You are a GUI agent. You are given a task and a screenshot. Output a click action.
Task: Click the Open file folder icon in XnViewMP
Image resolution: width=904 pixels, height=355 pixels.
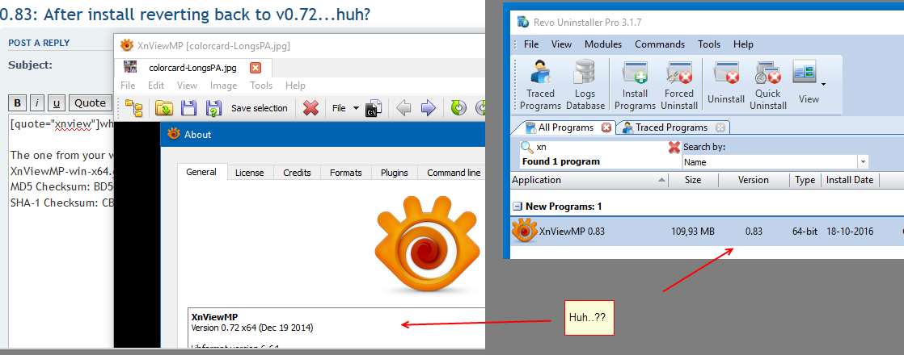[164, 107]
